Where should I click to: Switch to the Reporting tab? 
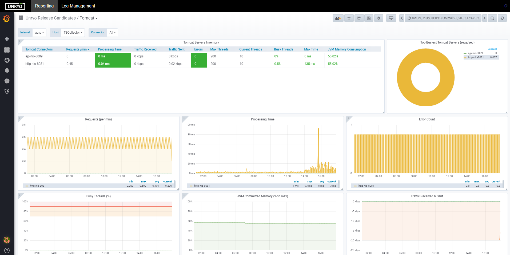[44, 6]
